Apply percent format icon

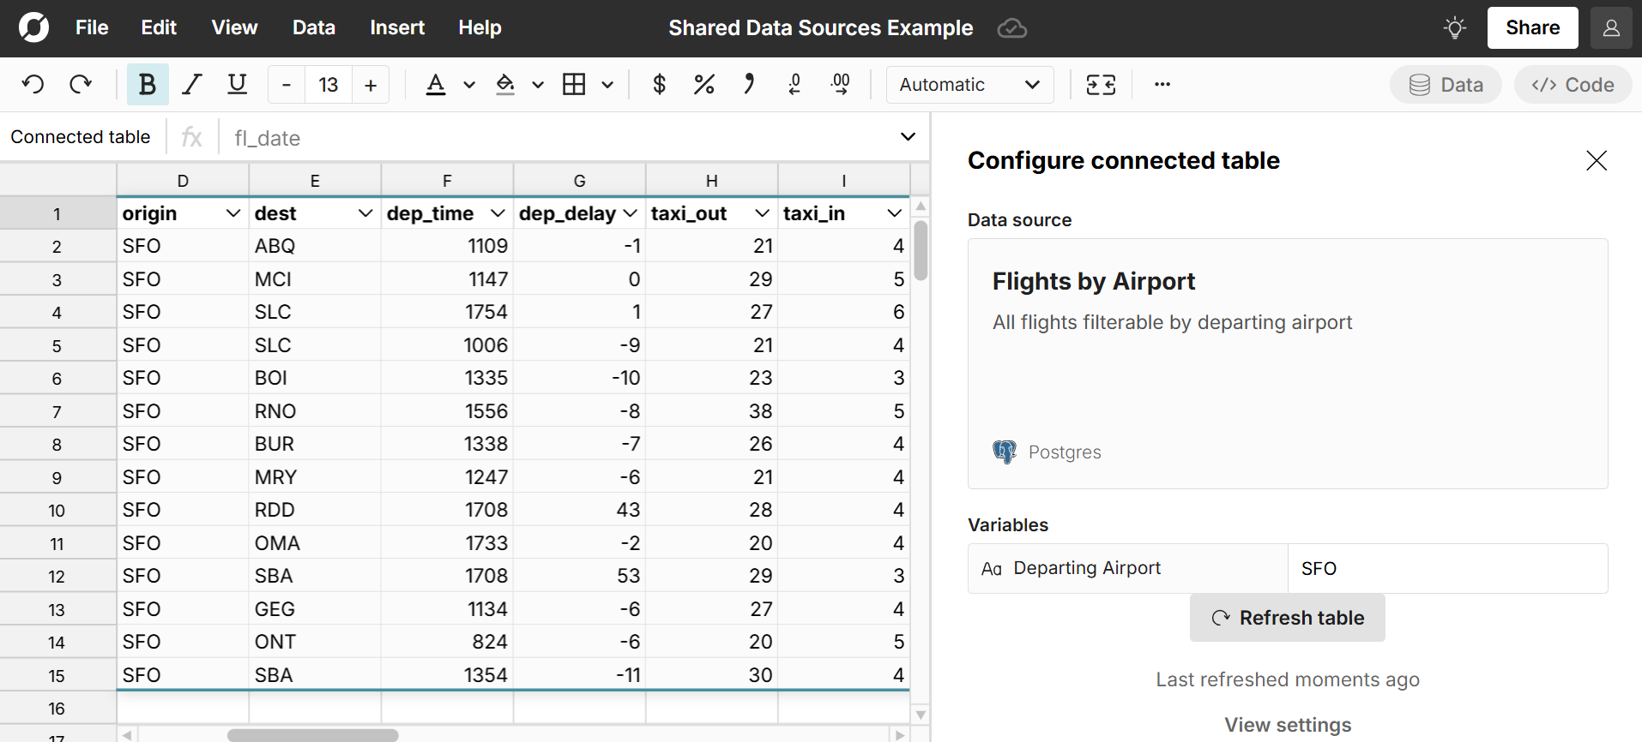tap(703, 84)
